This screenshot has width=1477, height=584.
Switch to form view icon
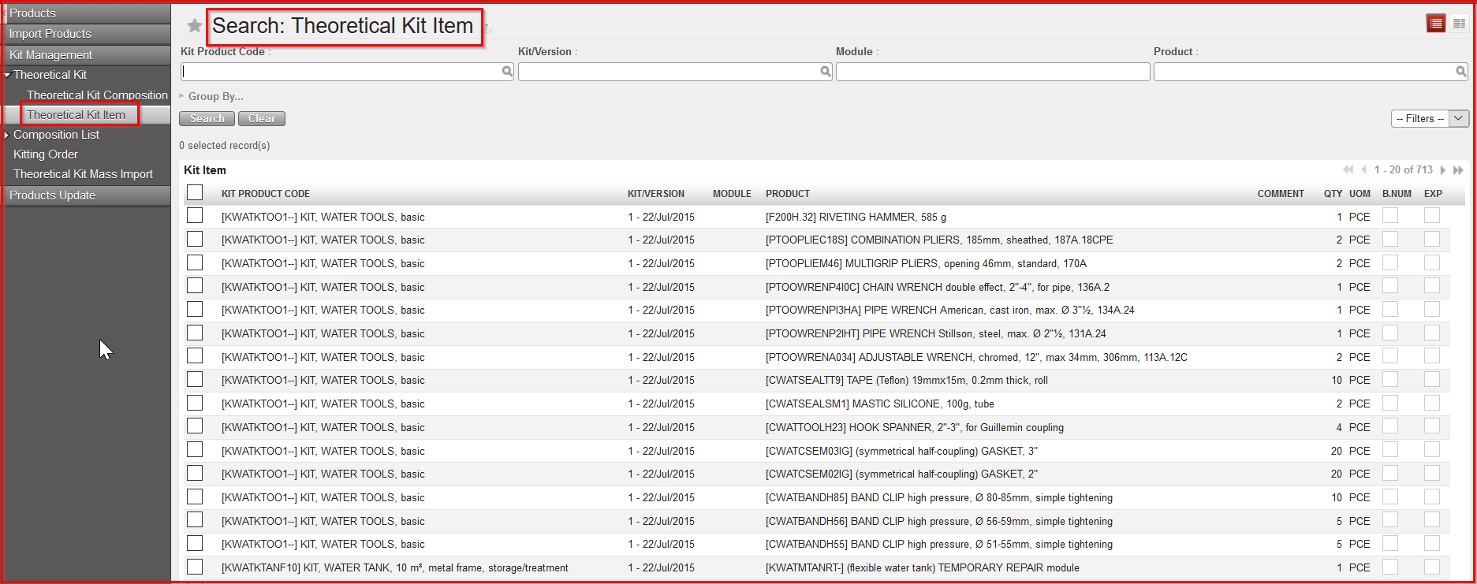tap(1460, 24)
